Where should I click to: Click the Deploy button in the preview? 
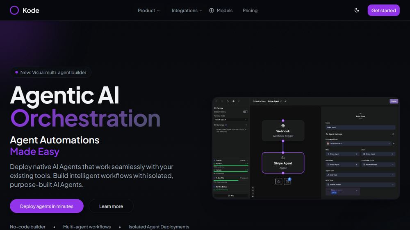tap(394, 101)
